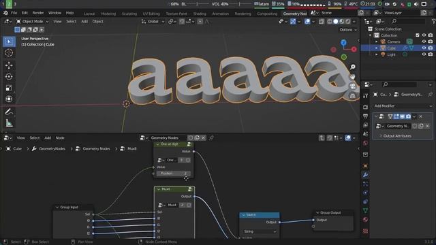Open the Object Data properties green triangle tab

pos(365,210)
